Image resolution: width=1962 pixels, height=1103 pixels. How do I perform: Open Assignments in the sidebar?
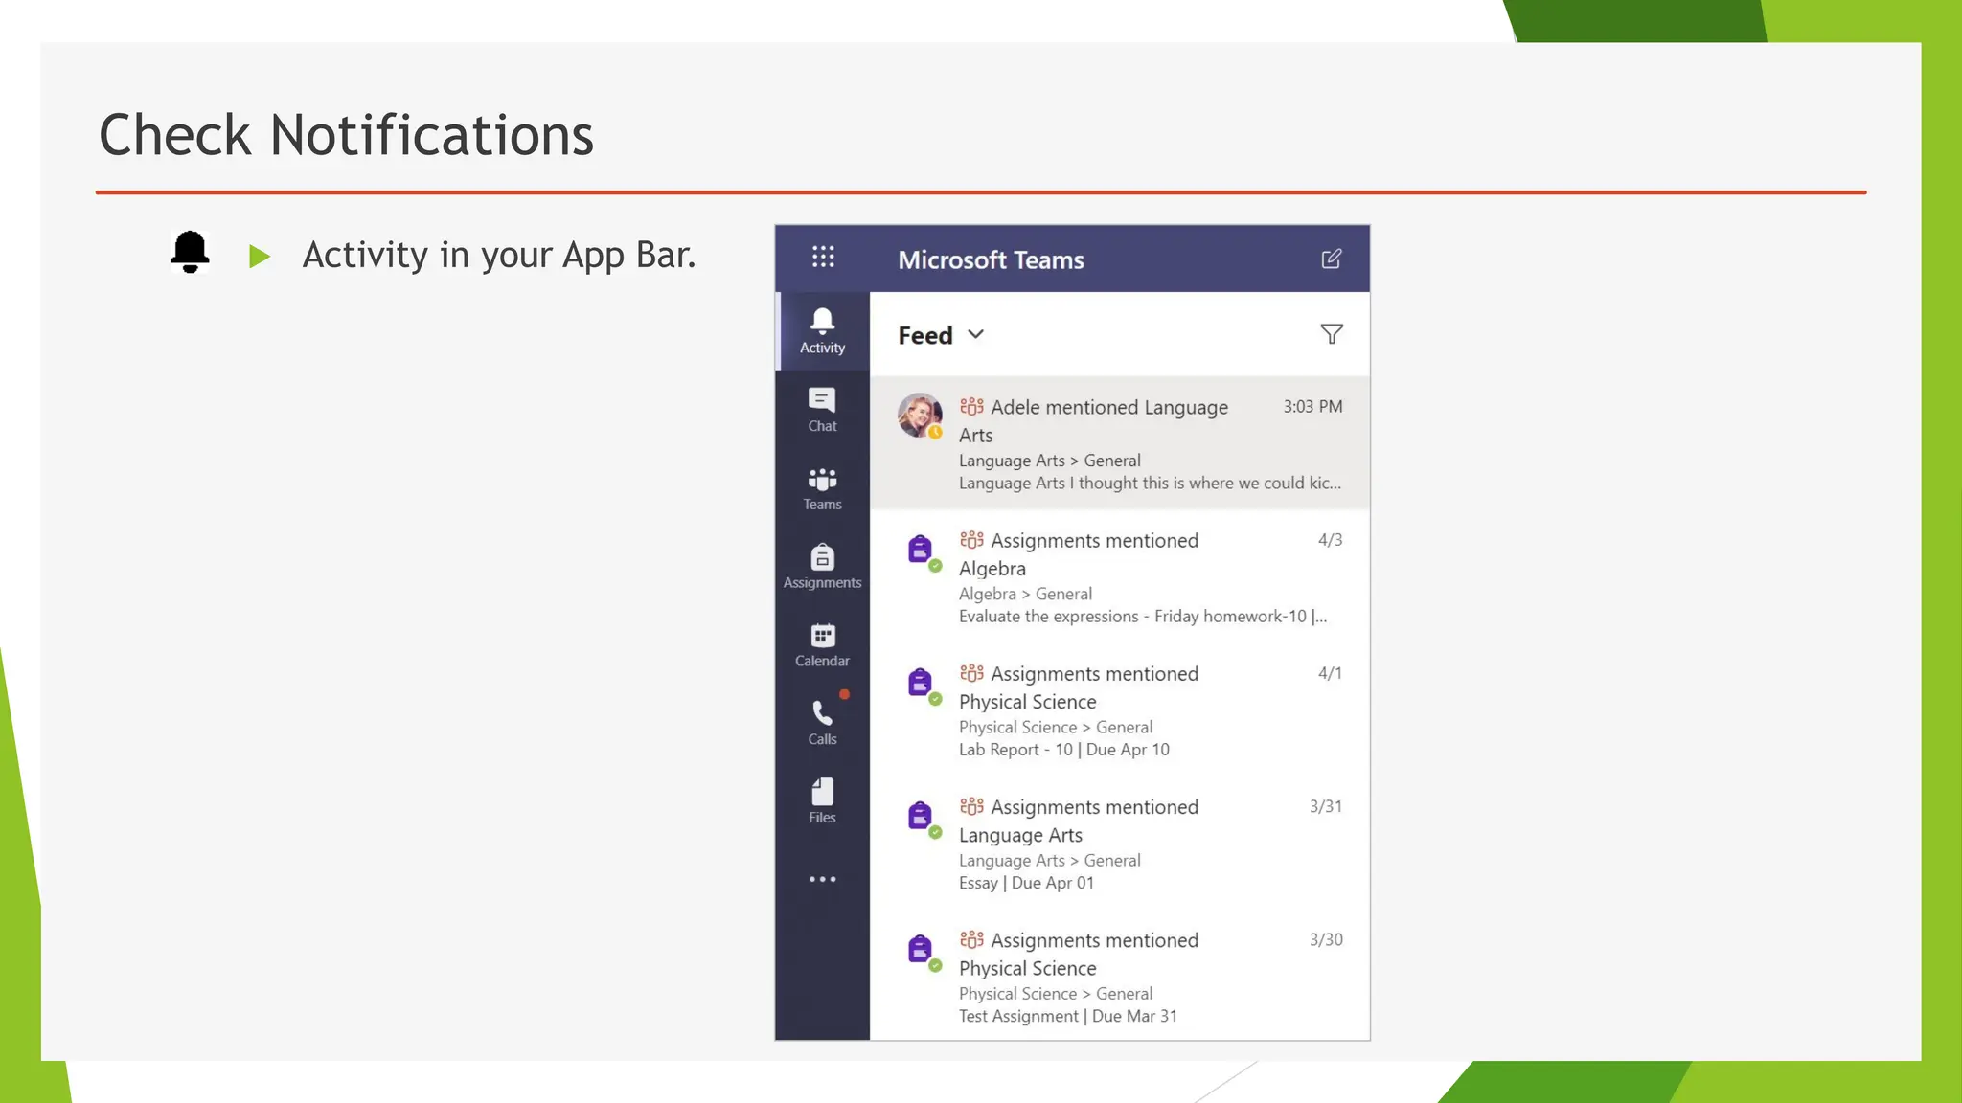click(822, 567)
